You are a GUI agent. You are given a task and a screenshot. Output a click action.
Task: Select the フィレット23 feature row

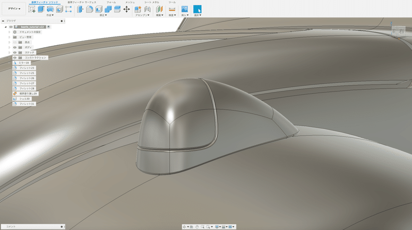[24, 68]
